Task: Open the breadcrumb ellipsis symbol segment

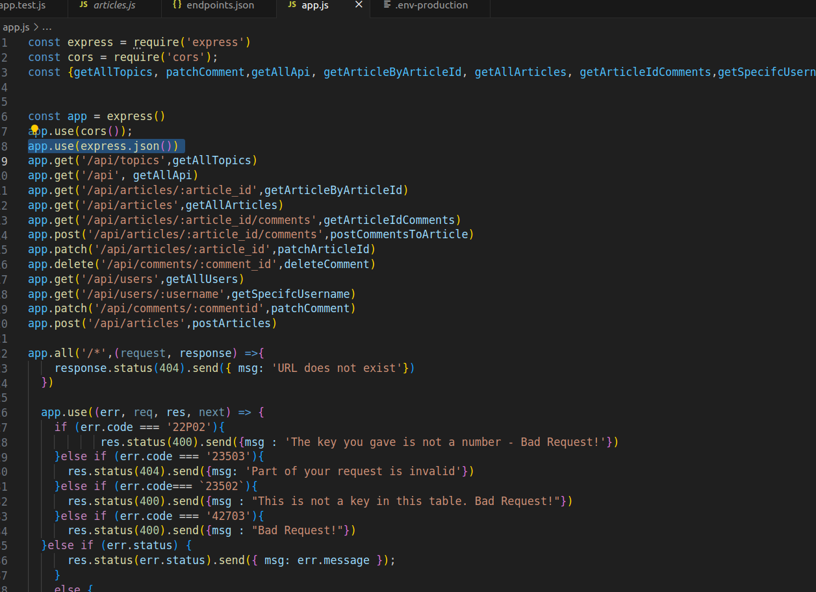Action: click(47, 27)
